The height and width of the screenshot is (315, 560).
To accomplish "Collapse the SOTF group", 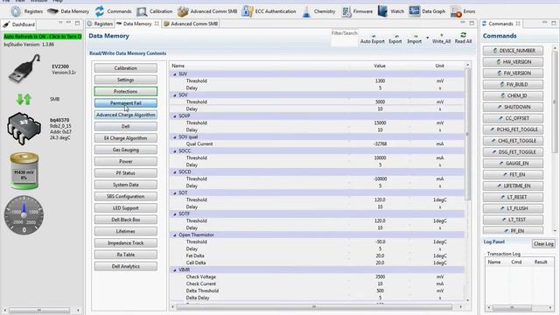I will click(175, 214).
